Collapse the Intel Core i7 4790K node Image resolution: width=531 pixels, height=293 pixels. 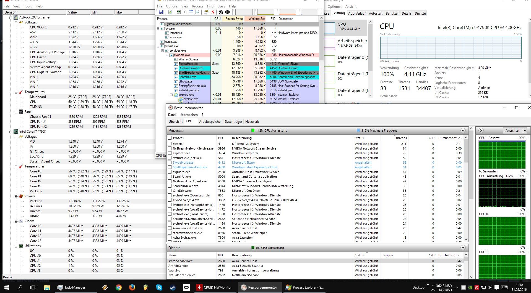(11, 132)
